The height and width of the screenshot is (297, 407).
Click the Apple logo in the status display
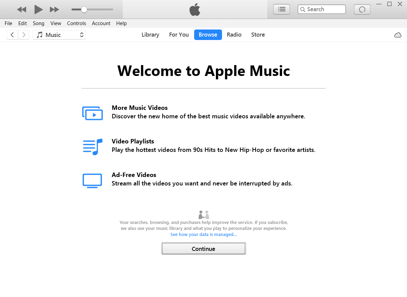pyautogui.click(x=194, y=9)
